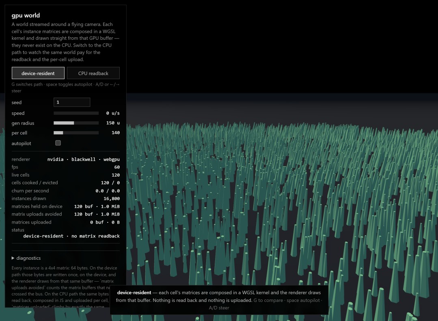
Task: Adjust the gen radius slider
Action: (76, 123)
